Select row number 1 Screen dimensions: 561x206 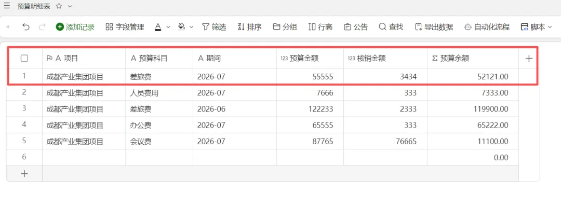[24, 76]
